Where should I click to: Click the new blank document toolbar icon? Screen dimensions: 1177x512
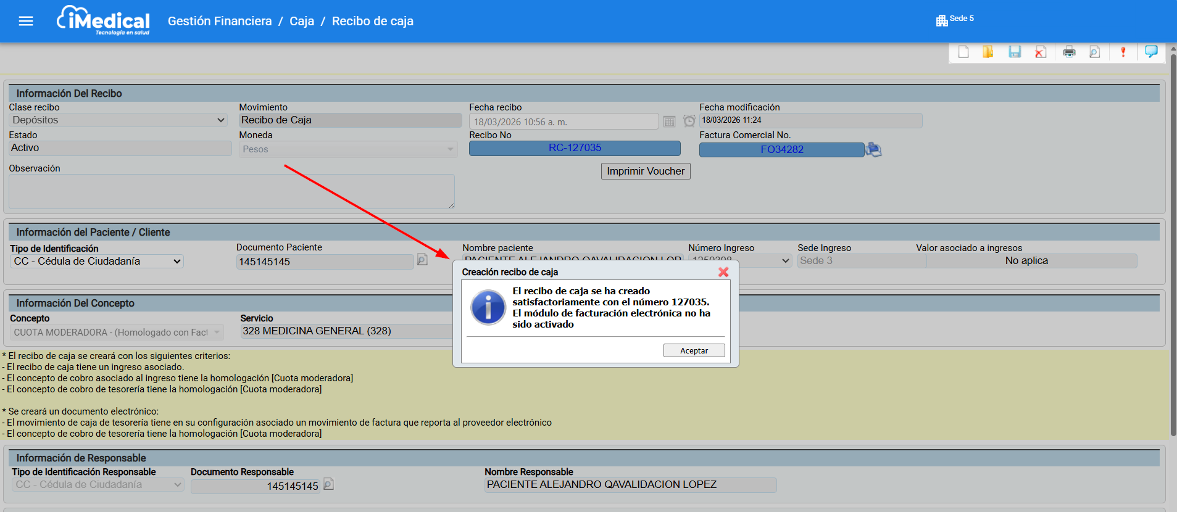point(963,52)
